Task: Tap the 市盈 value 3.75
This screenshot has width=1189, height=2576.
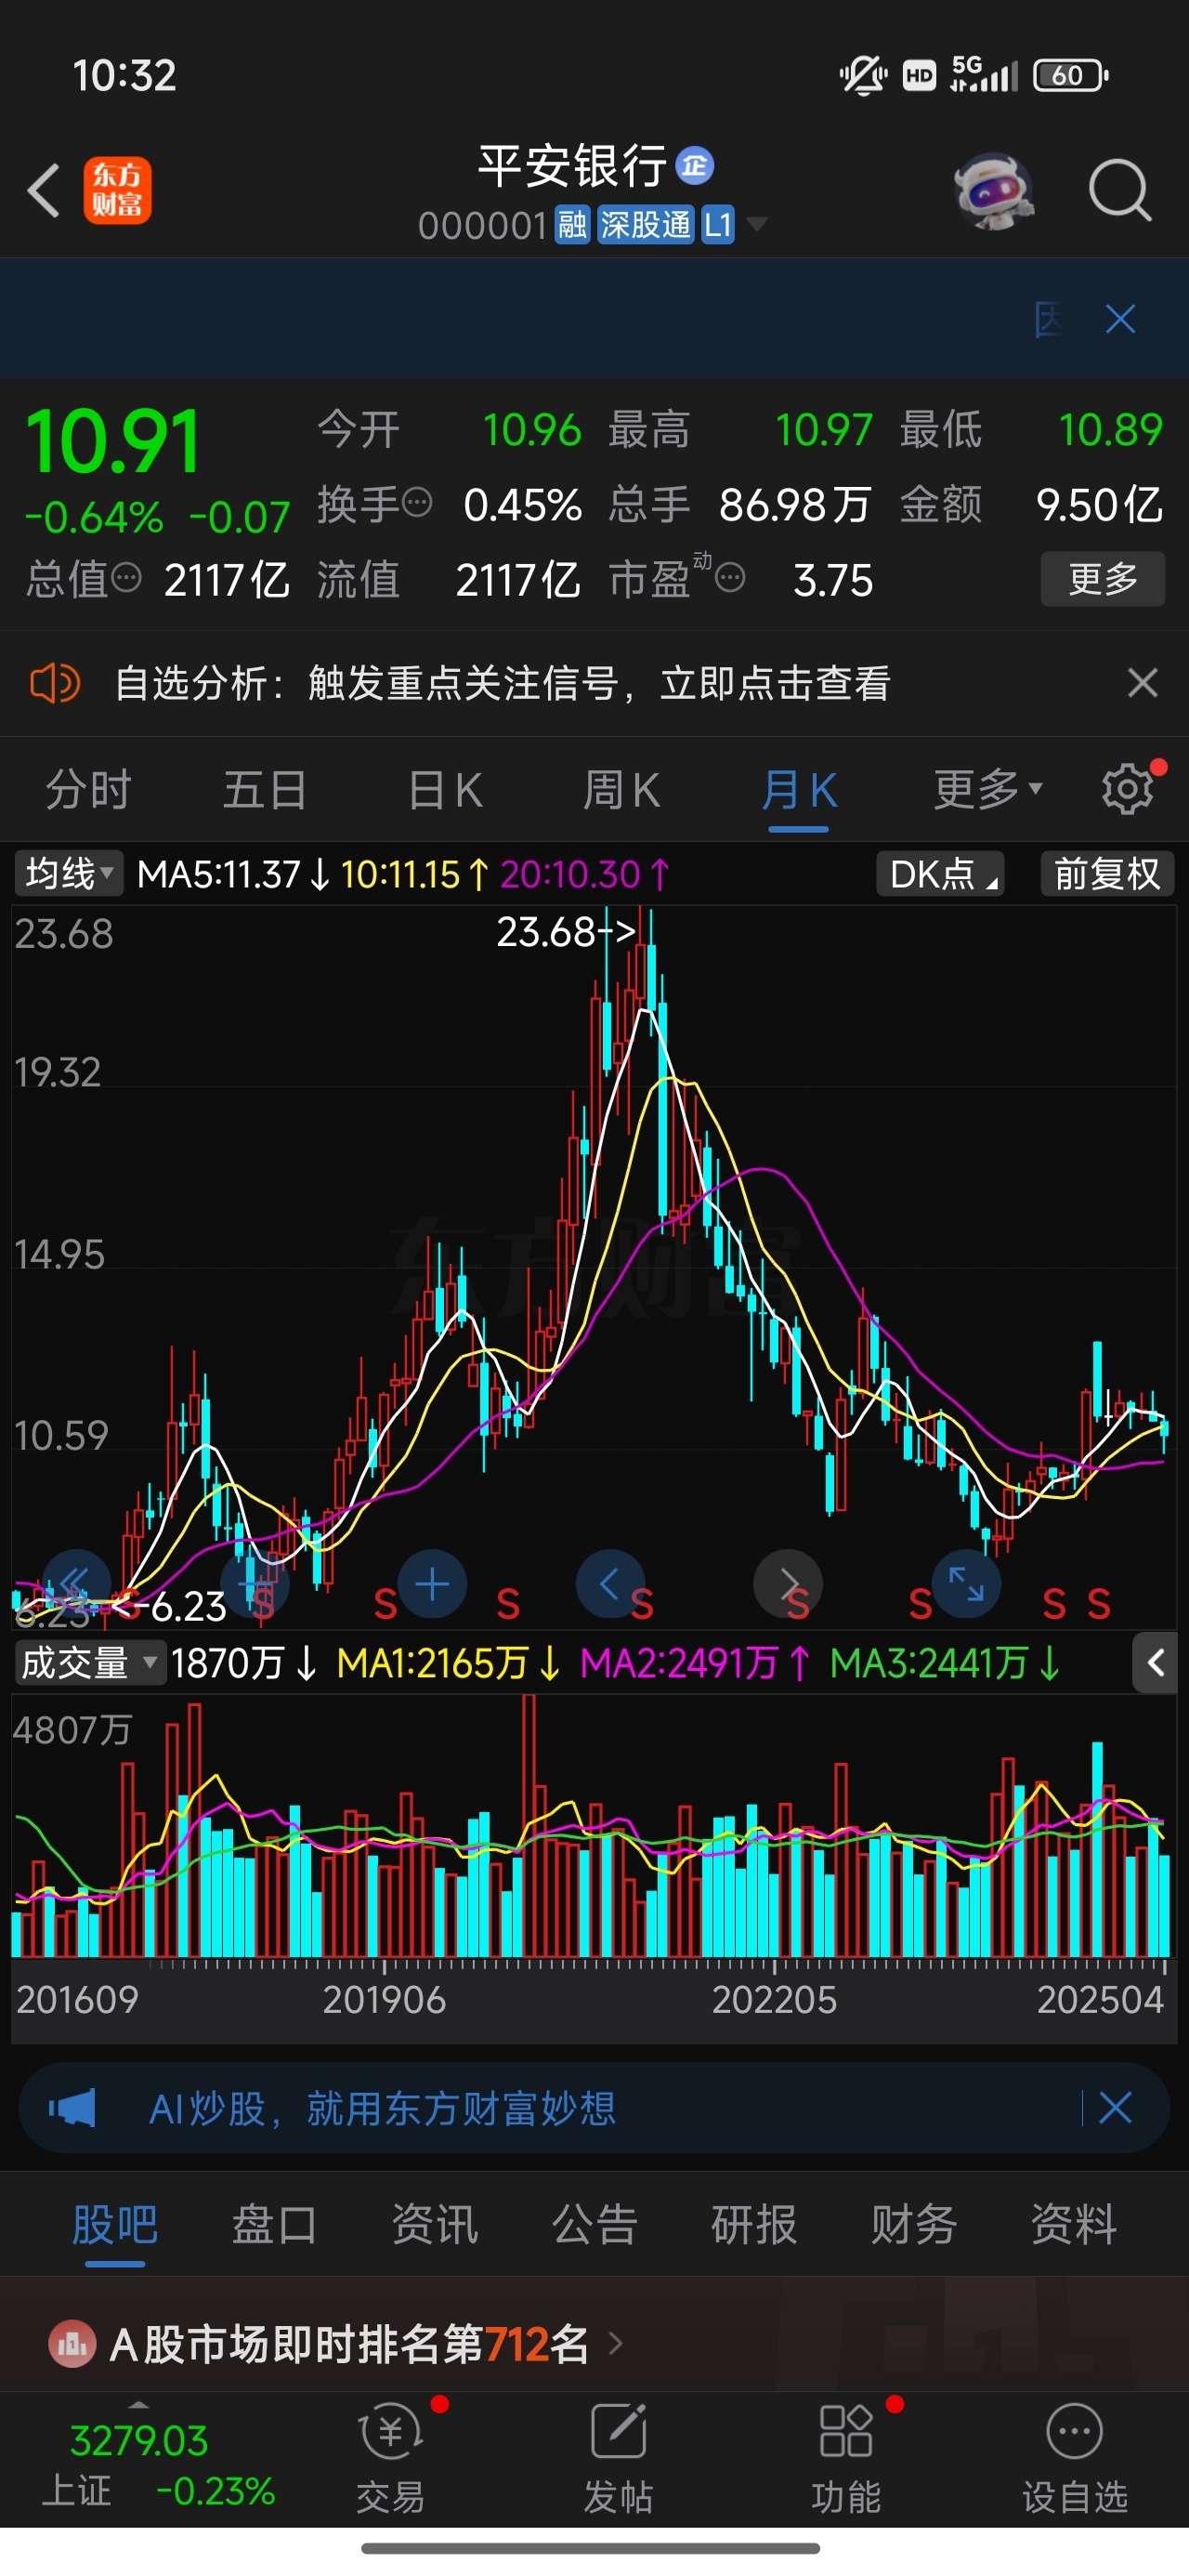Action: pyautogui.click(x=833, y=580)
